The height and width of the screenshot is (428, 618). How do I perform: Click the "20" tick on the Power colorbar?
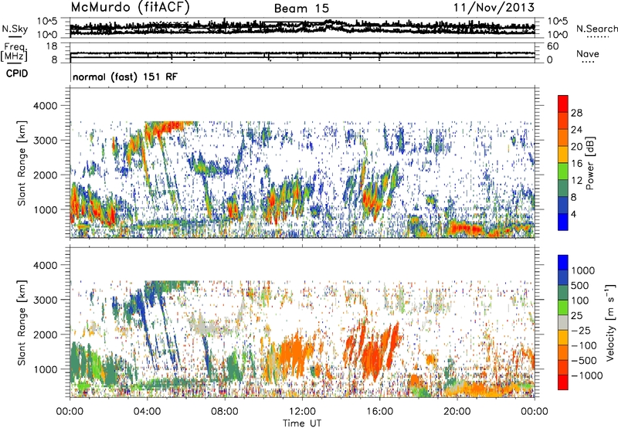pyautogui.click(x=576, y=147)
